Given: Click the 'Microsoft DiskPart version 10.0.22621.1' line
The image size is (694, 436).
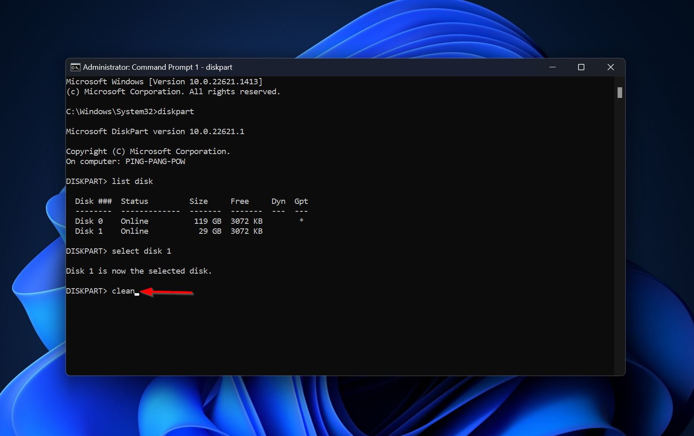Looking at the screenshot, I should 155,132.
